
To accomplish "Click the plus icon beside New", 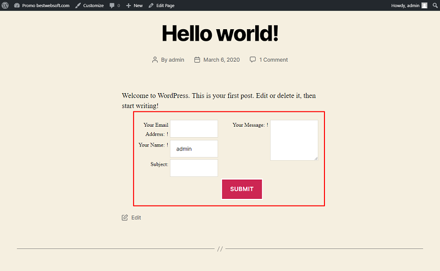I will (x=129, y=6).
